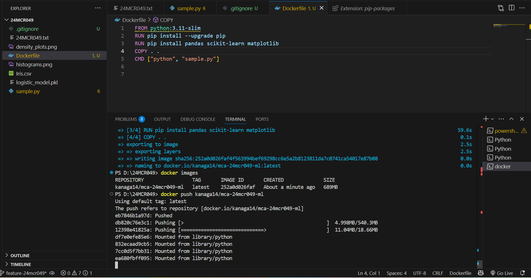This screenshot has width=531, height=278.
Task: Open the DEBUG CONSOLE panel tab
Action: (198, 119)
